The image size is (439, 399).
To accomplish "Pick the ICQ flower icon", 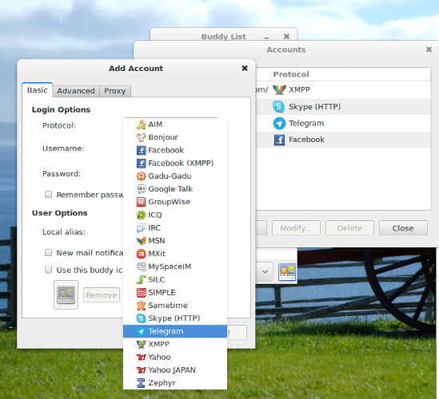I will tap(141, 215).
